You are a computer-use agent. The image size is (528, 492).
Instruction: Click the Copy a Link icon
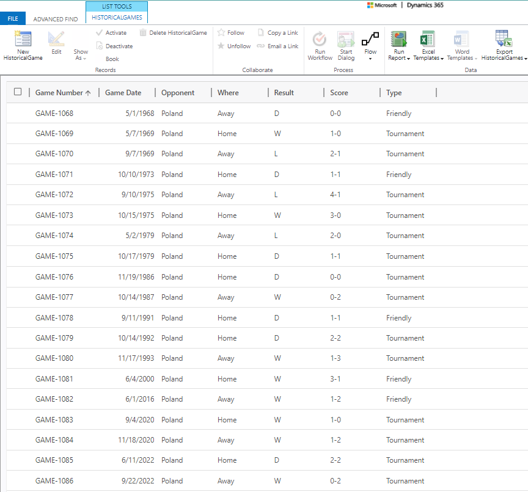(x=261, y=32)
